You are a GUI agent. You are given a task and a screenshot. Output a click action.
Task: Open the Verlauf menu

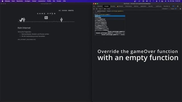(x=34, y=1)
